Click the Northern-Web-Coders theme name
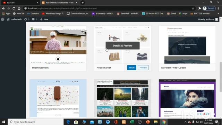This screenshot has height=125, width=222. coord(174,68)
